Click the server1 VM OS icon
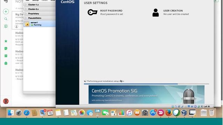Screen dimensions: 223x125 [27, 24]
